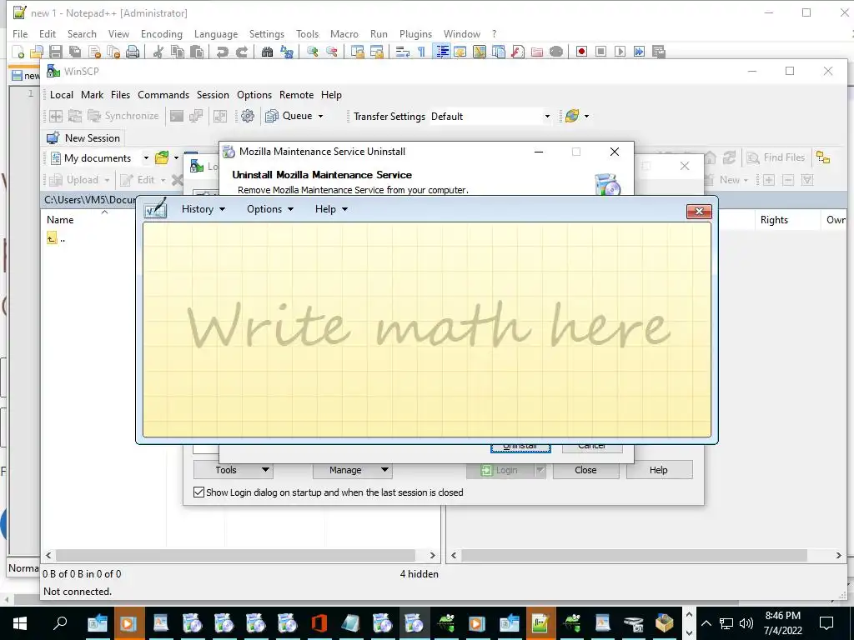Viewport: 854px width, 640px height.
Task: Toggle Show All Characters pilcrow in Notepad++
Action: (x=421, y=52)
